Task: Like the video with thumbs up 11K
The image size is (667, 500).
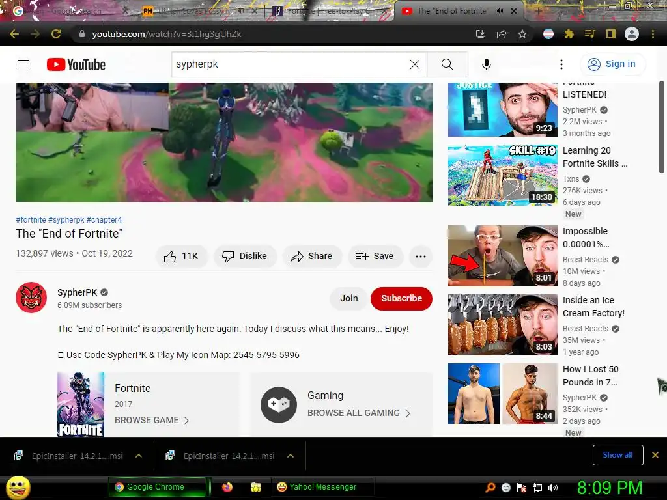Action: coord(182,256)
